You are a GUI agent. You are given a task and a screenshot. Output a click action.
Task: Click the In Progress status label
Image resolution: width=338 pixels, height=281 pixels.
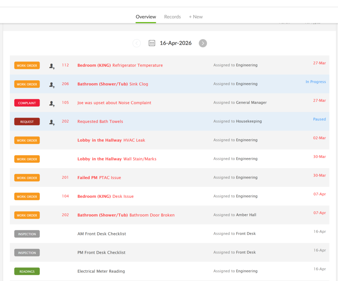(315, 82)
